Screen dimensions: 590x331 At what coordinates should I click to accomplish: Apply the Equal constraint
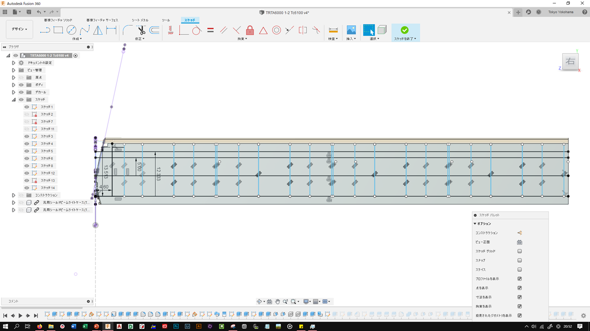click(x=210, y=30)
